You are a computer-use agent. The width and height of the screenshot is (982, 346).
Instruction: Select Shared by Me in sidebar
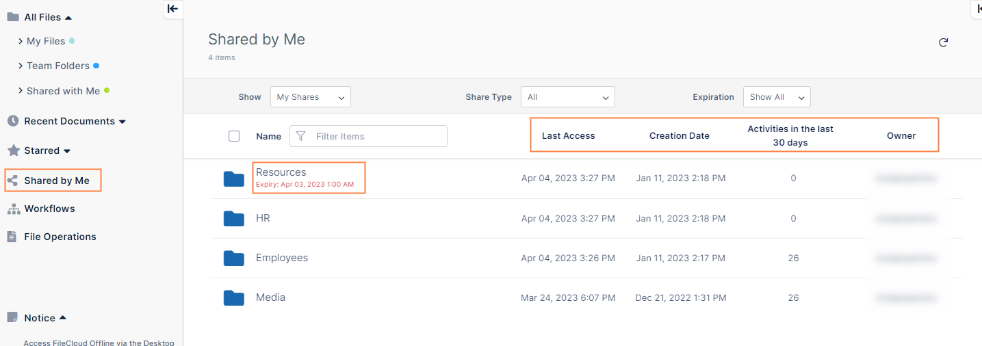tap(56, 181)
